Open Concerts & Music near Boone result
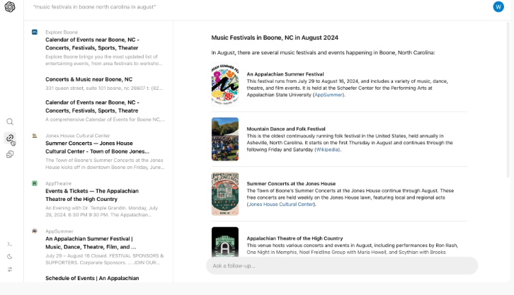 coord(89,79)
